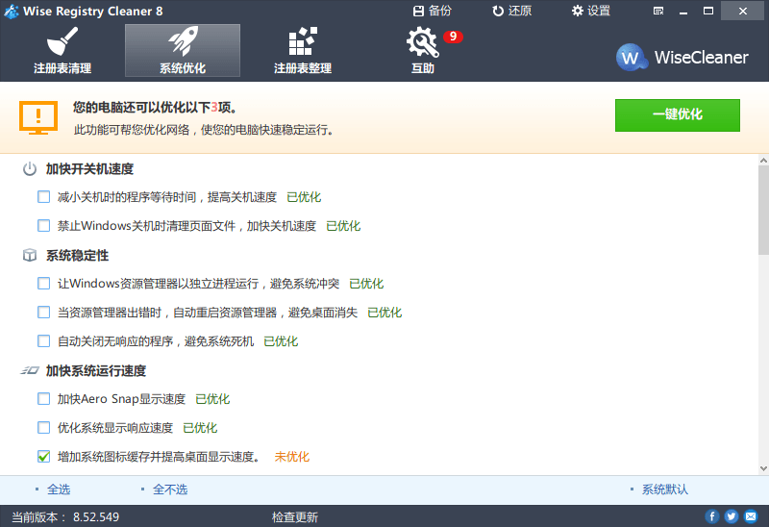Minimize the Wise Registry Cleaner window
The width and height of the screenshot is (769, 527).
click(x=683, y=11)
